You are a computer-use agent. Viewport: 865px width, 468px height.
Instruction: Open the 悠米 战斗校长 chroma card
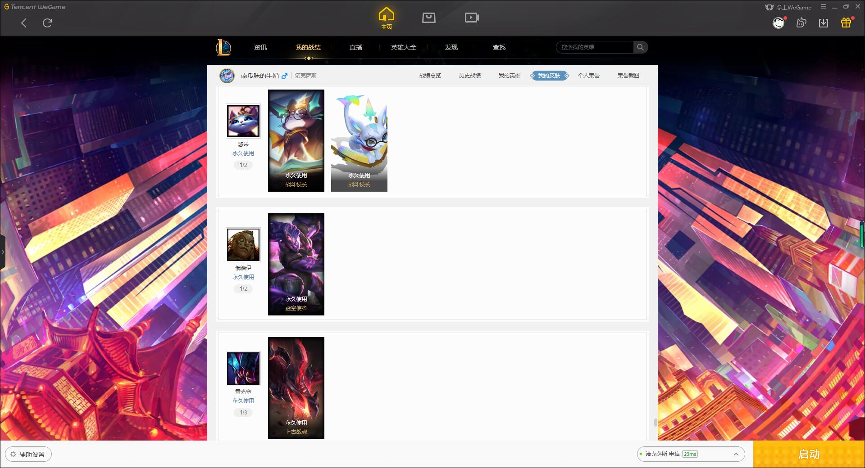(359, 140)
